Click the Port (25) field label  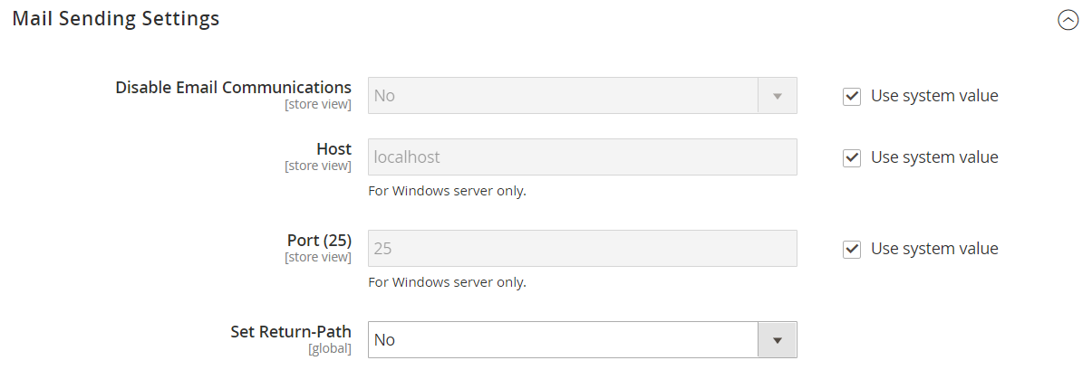[319, 241]
